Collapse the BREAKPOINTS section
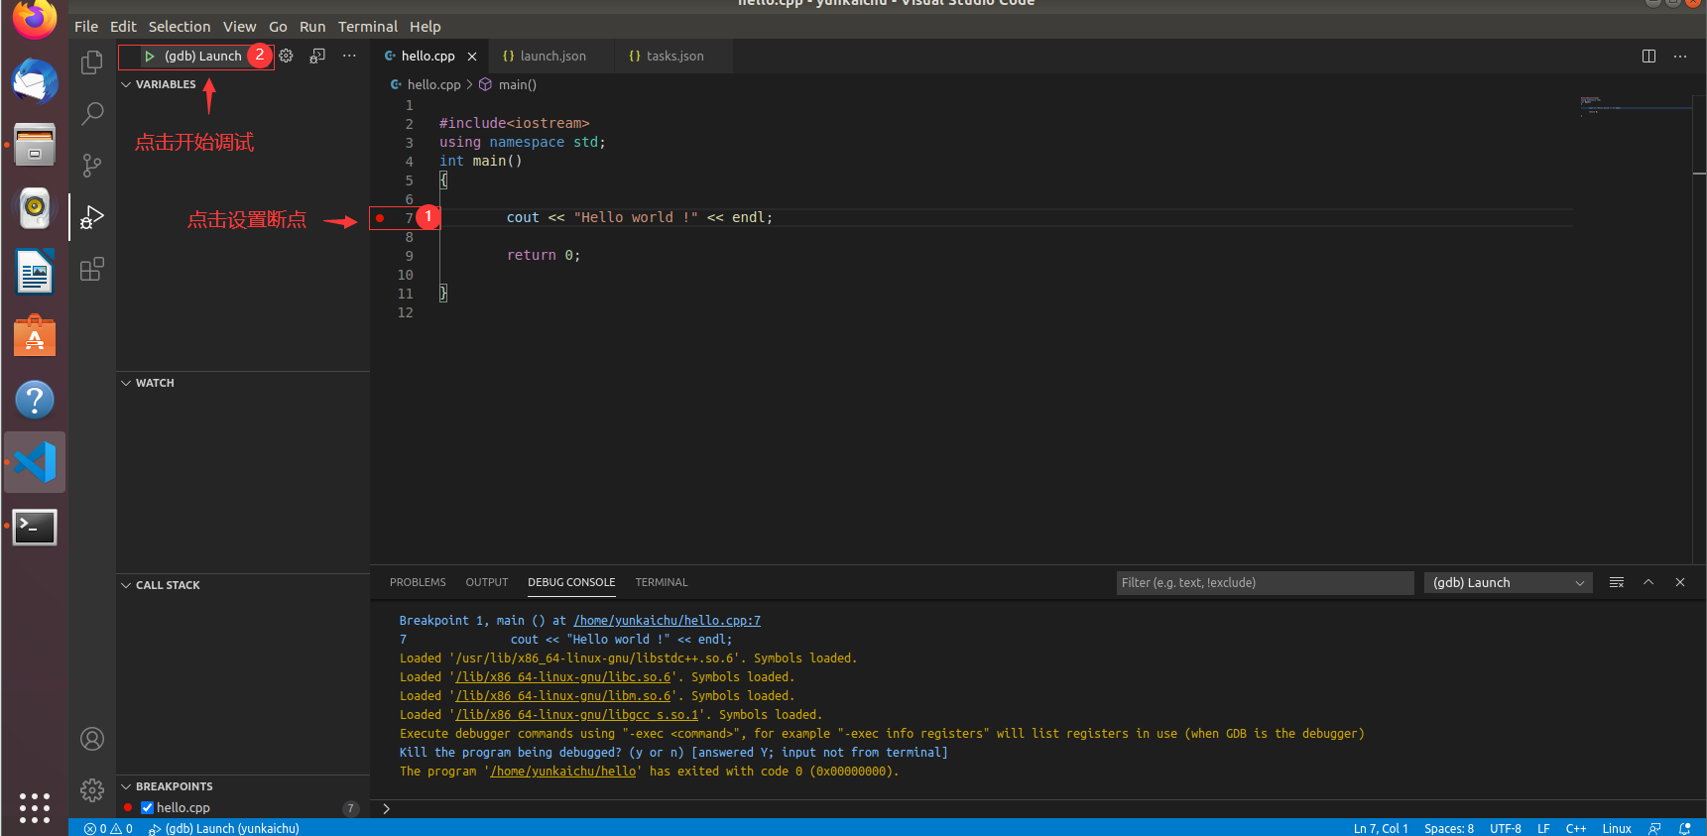The width and height of the screenshot is (1707, 836). [x=167, y=786]
